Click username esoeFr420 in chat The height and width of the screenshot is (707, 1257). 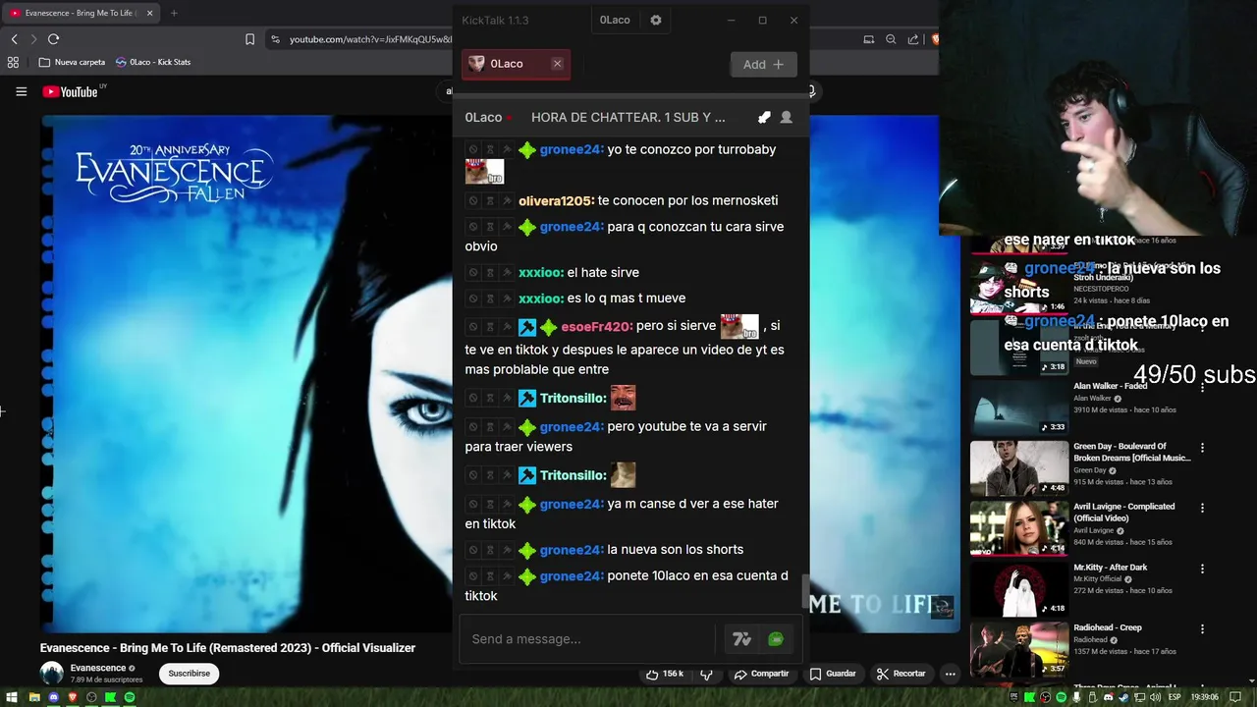(x=597, y=326)
